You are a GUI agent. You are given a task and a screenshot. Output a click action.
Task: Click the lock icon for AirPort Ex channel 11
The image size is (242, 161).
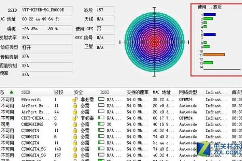point(75,106)
